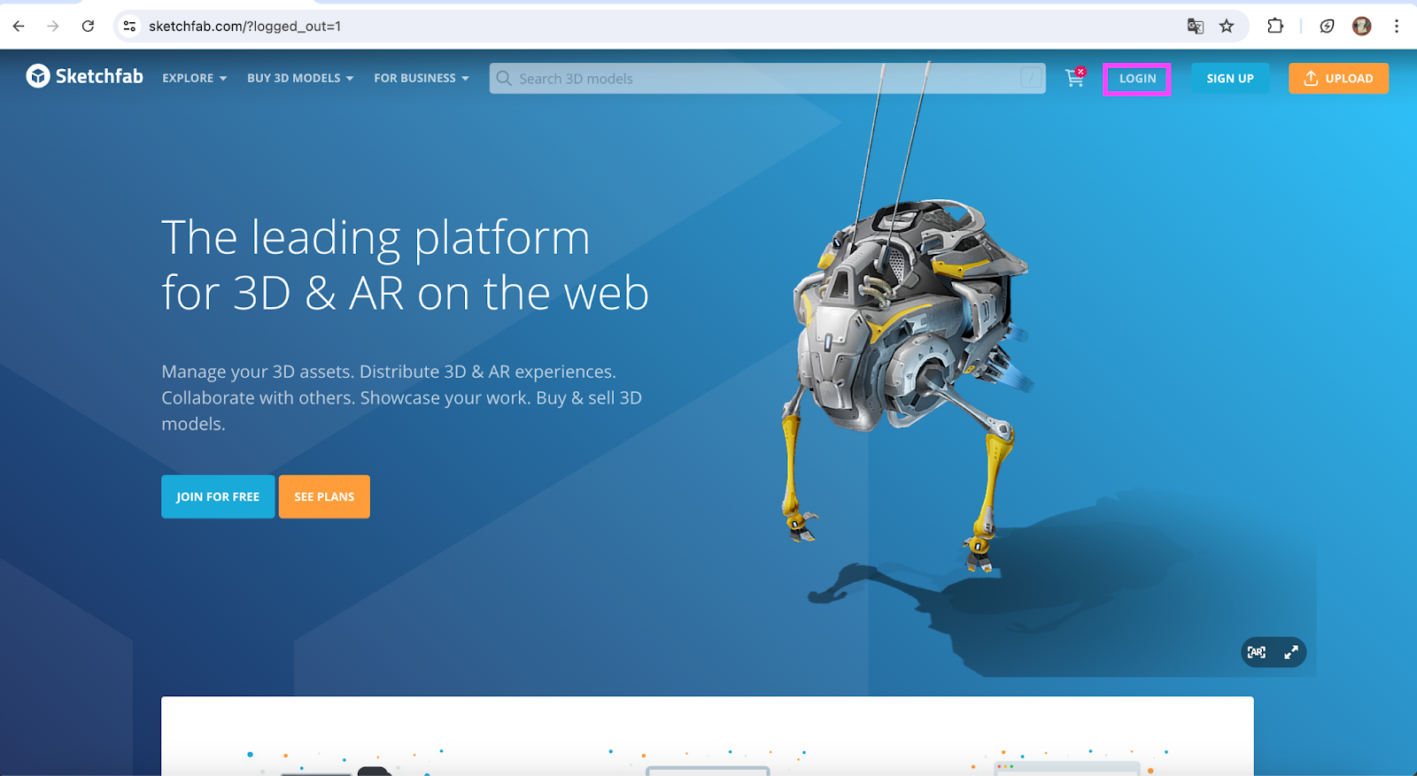
Task: Open the Buy 3D Models dropdown
Action: coord(299,79)
